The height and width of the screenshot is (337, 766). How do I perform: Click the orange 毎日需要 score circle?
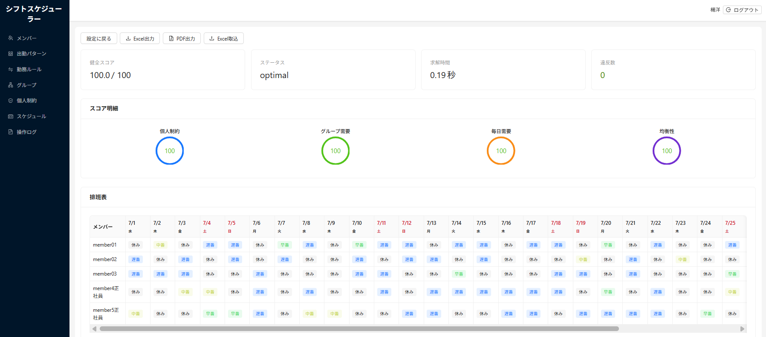pos(501,151)
